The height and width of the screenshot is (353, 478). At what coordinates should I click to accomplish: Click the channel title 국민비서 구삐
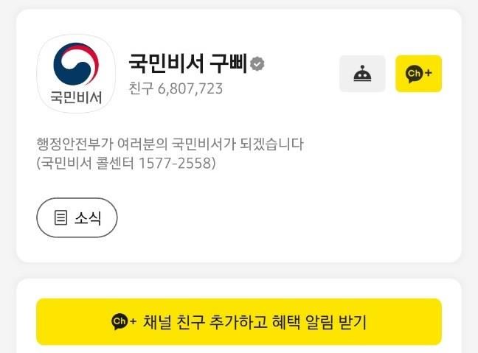187,63
